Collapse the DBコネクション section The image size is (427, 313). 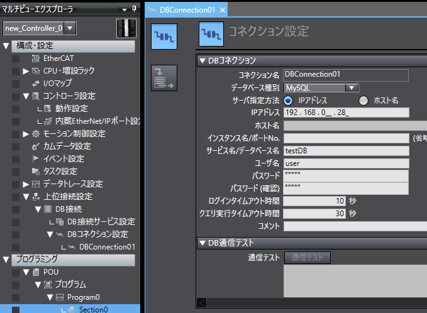click(202, 61)
